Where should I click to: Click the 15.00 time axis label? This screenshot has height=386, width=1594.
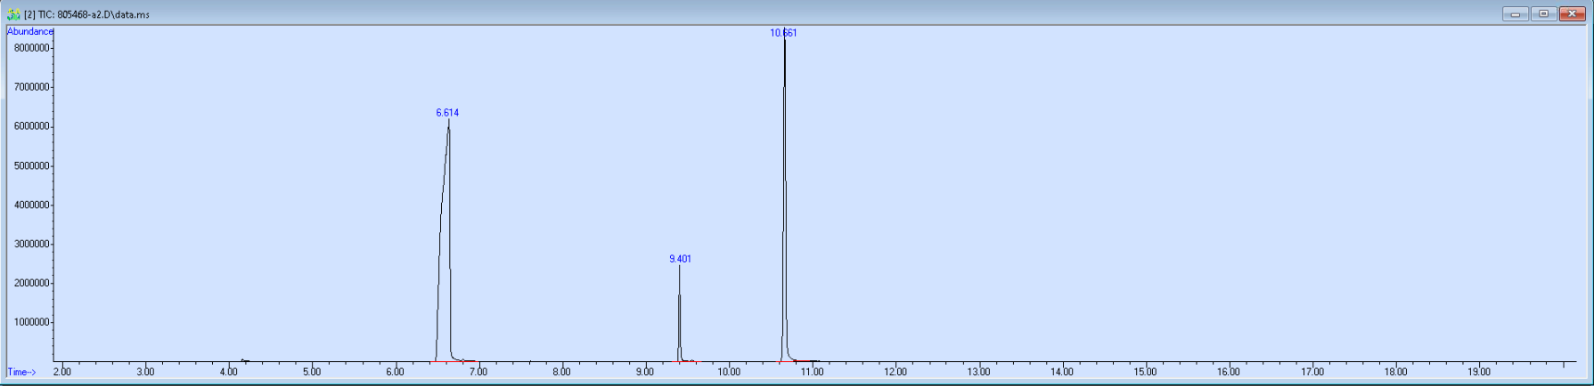1146,372
